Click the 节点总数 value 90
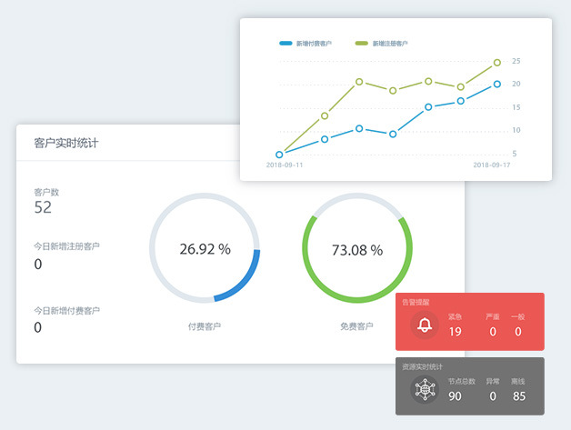The image size is (571, 430). pyautogui.click(x=455, y=395)
